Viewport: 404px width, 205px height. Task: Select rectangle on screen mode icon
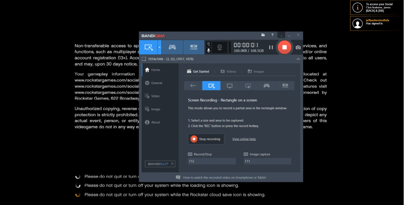click(211, 86)
